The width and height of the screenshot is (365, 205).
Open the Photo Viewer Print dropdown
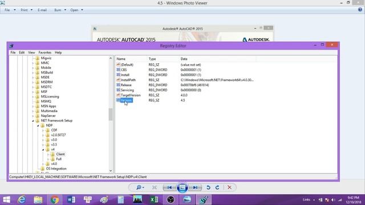coord(27,10)
